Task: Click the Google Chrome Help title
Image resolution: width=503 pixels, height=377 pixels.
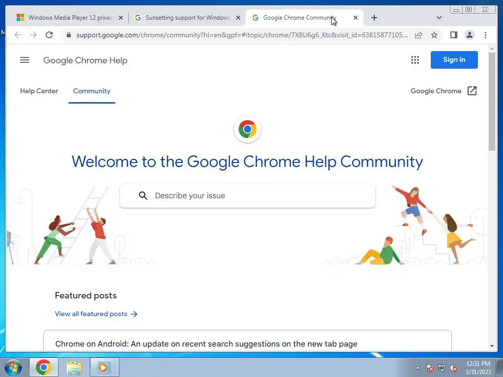Action: coord(85,60)
